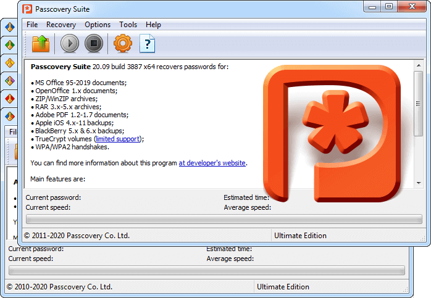Open the File menu
The image size is (431, 298).
point(32,25)
